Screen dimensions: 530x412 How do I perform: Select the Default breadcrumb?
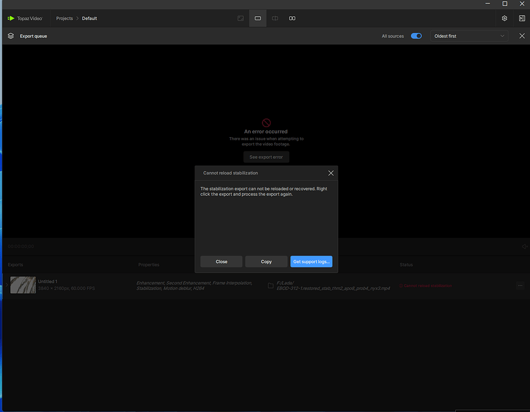pos(89,18)
